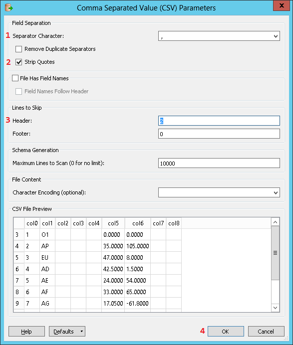293x345 pixels.
Task: Click the EU cell in preview
Action: click(47, 258)
